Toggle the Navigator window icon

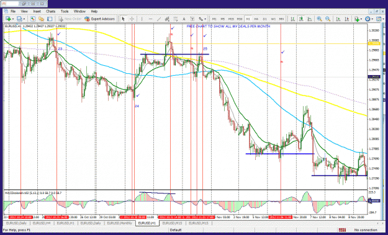pos(41,19)
